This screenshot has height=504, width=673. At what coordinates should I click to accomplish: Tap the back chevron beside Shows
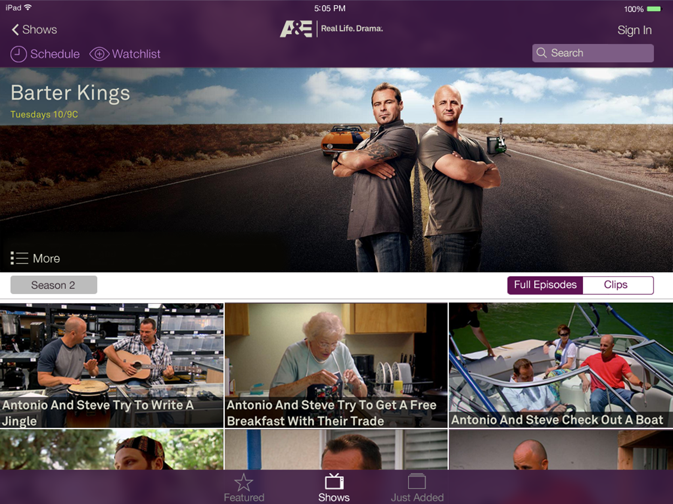(15, 30)
